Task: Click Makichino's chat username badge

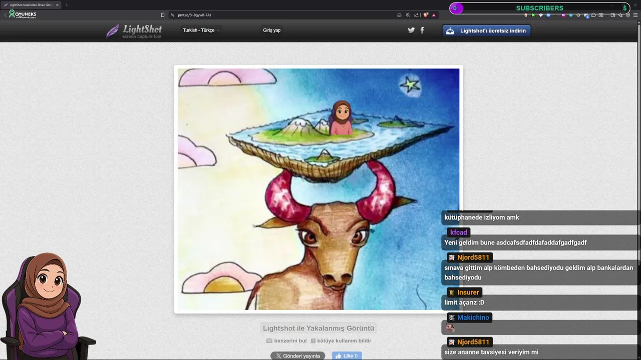Action: [x=469, y=317]
